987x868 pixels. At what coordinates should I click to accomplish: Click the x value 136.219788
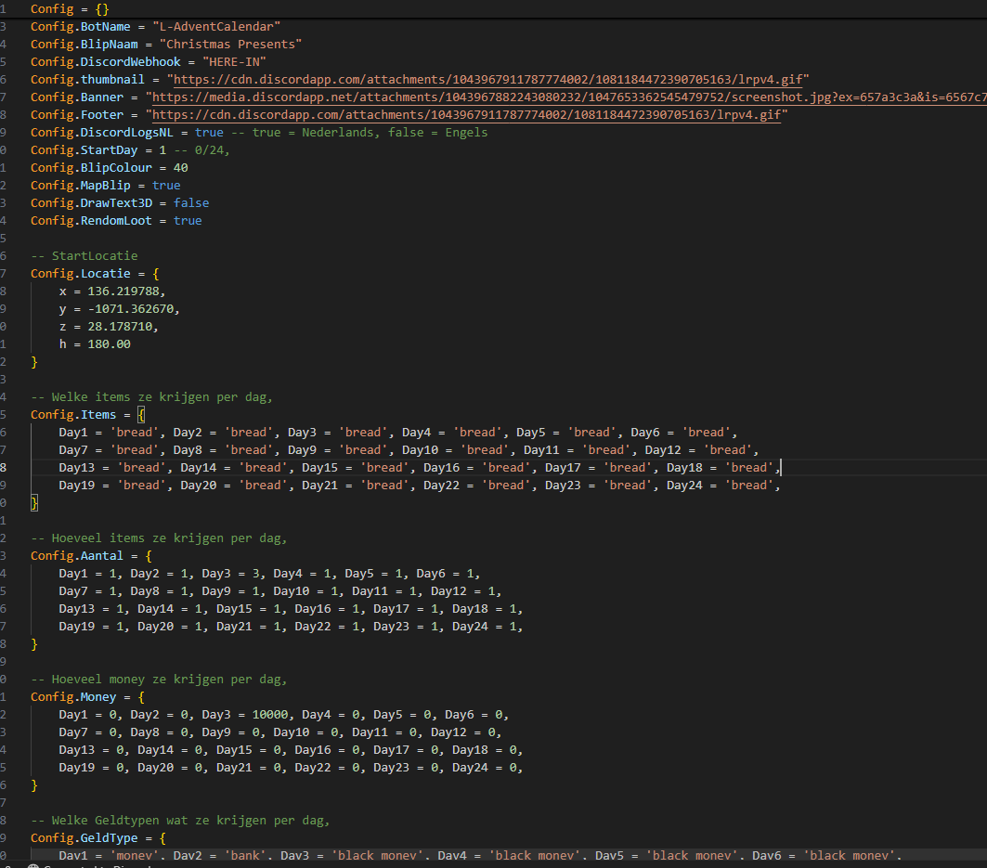(x=123, y=291)
